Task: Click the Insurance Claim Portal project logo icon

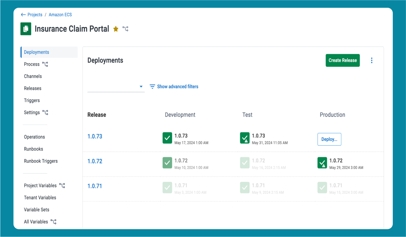Action: pos(26,29)
